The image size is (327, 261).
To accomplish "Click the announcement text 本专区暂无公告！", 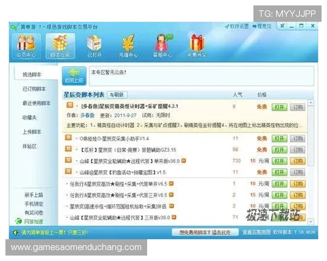I will 108,72.
